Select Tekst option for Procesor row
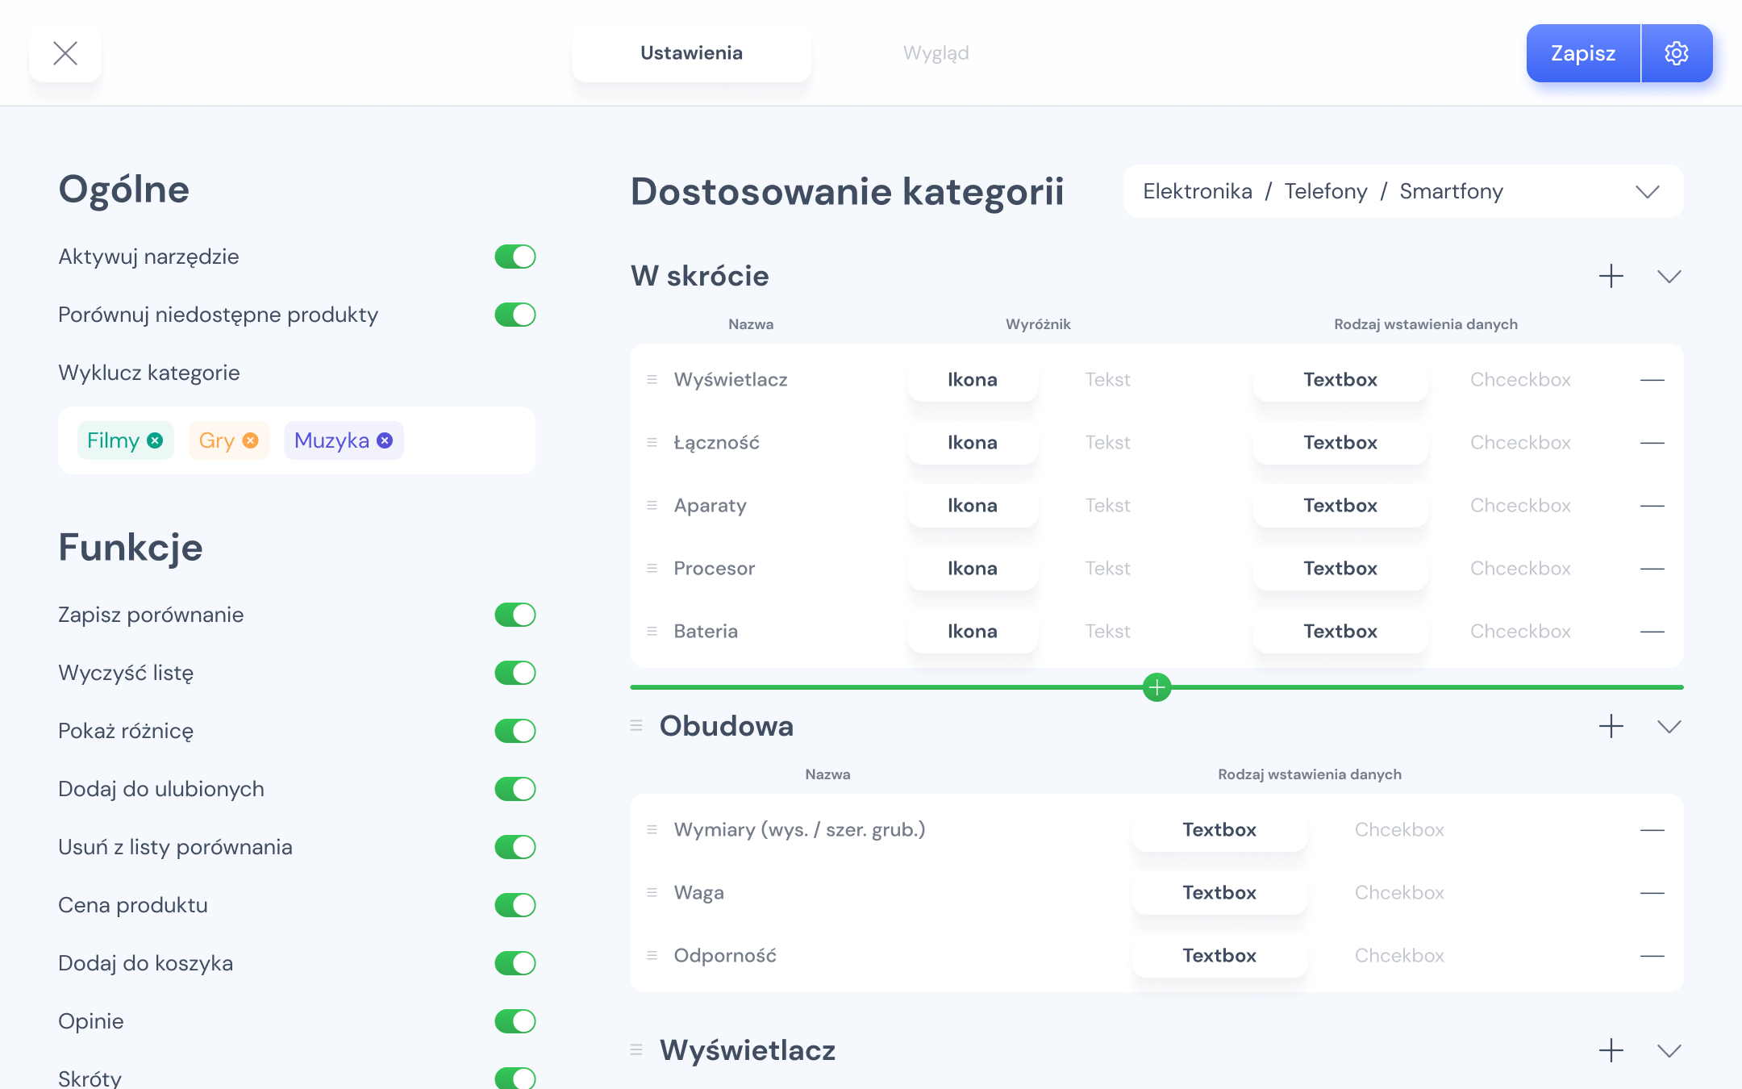 click(x=1107, y=569)
